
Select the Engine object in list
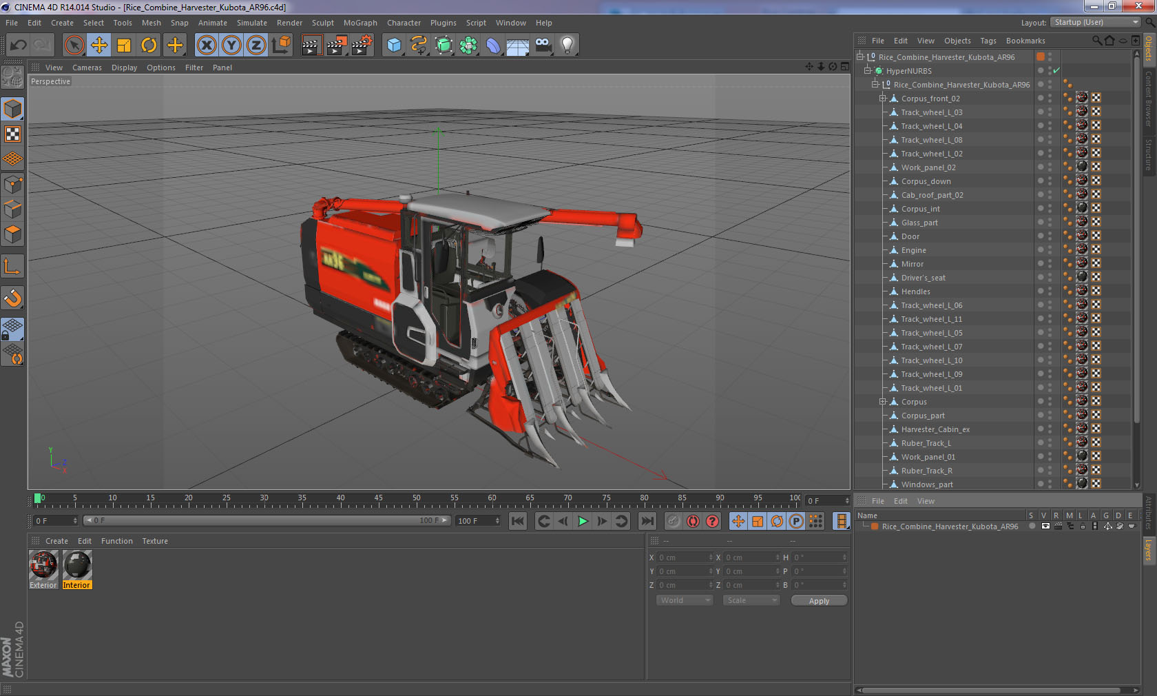point(913,250)
